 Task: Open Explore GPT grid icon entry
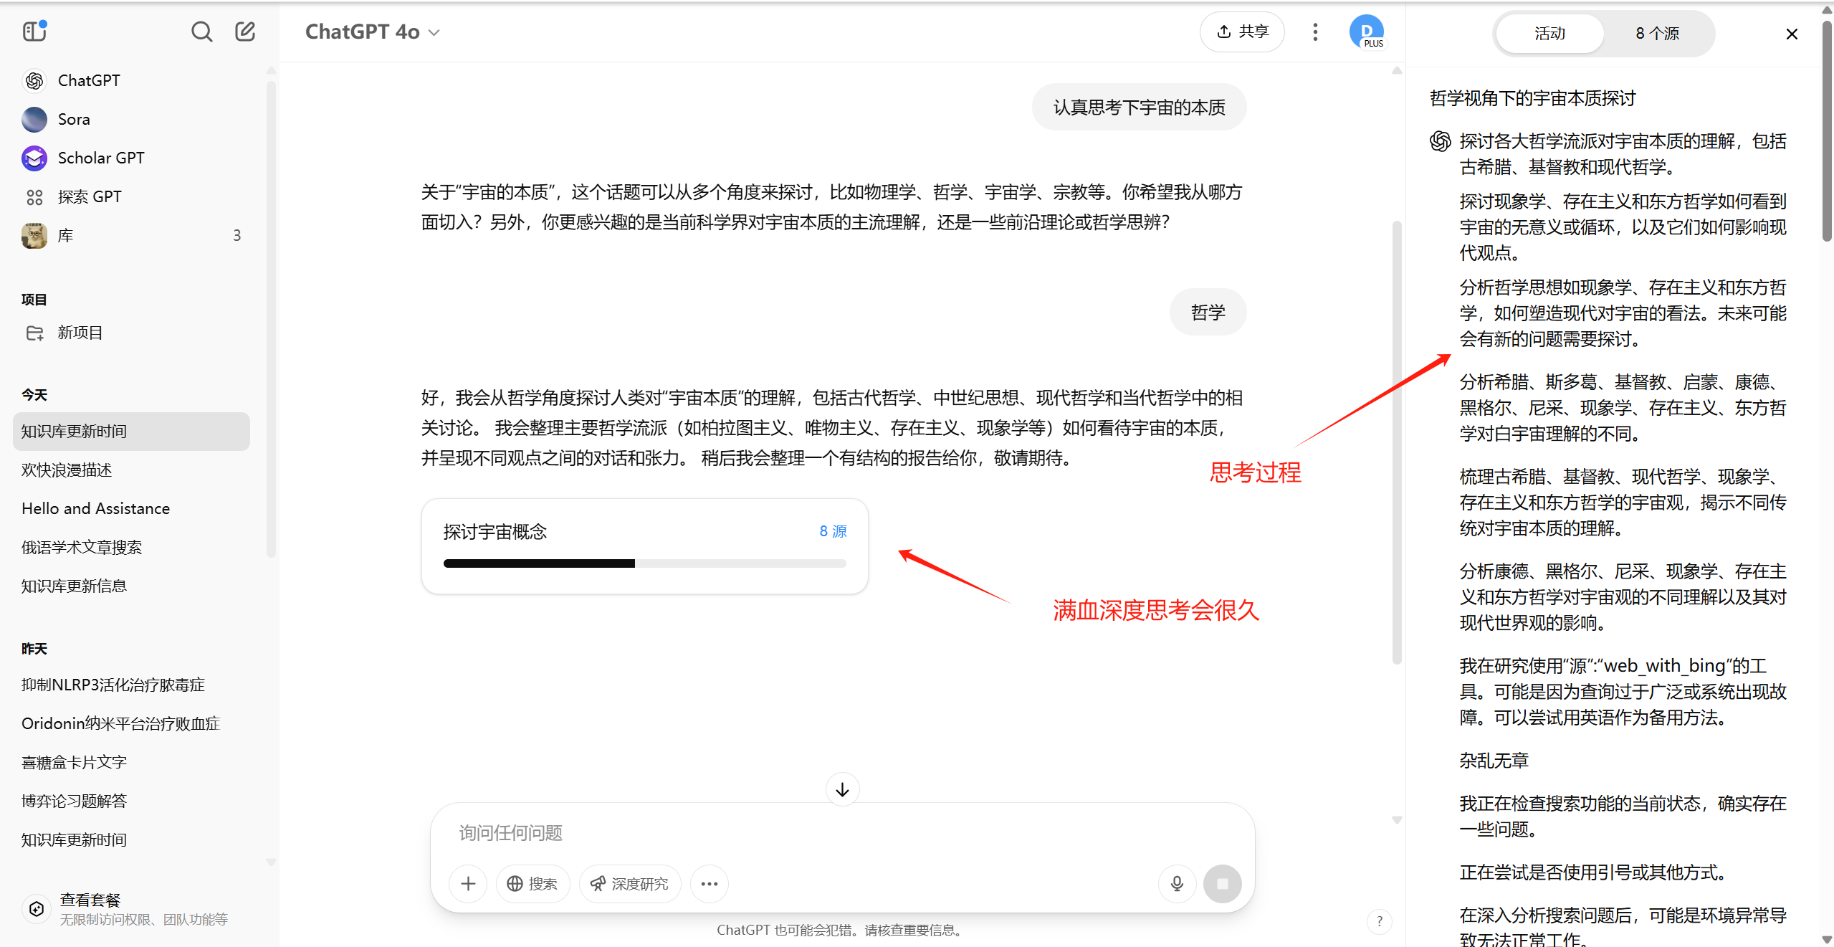pos(133,196)
